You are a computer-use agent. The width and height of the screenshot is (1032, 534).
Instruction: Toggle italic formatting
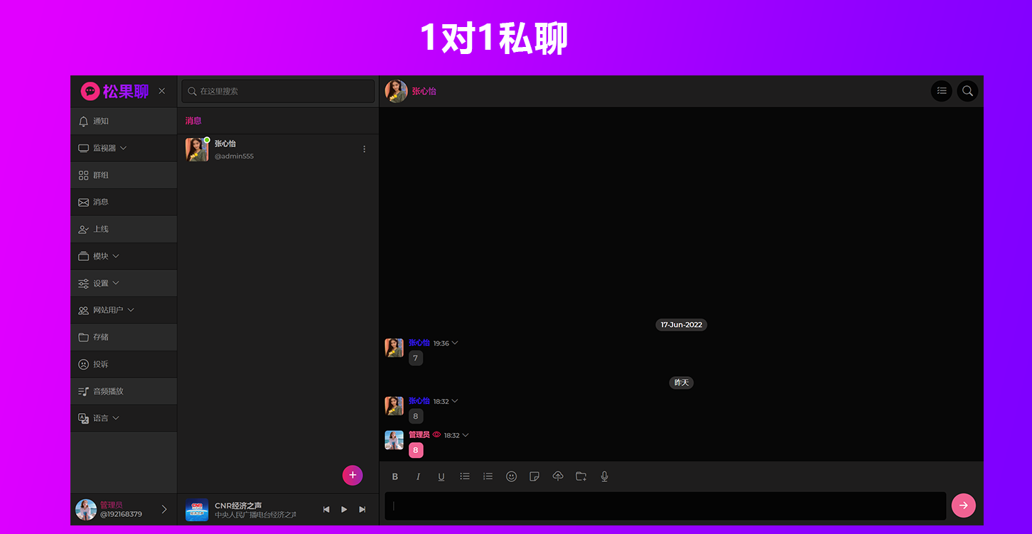point(418,476)
